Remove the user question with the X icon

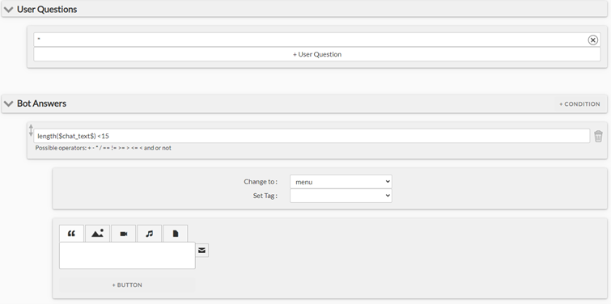592,40
